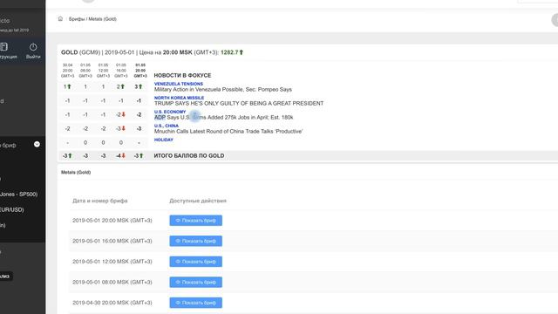
Task: Open the VENEZUELA TENSIONS news link
Action: click(x=178, y=84)
